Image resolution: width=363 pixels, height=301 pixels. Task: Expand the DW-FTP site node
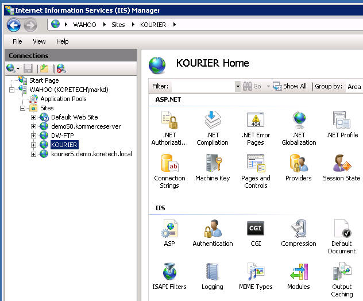33,136
